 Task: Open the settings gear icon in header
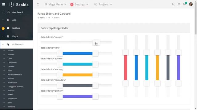coord(179,4)
